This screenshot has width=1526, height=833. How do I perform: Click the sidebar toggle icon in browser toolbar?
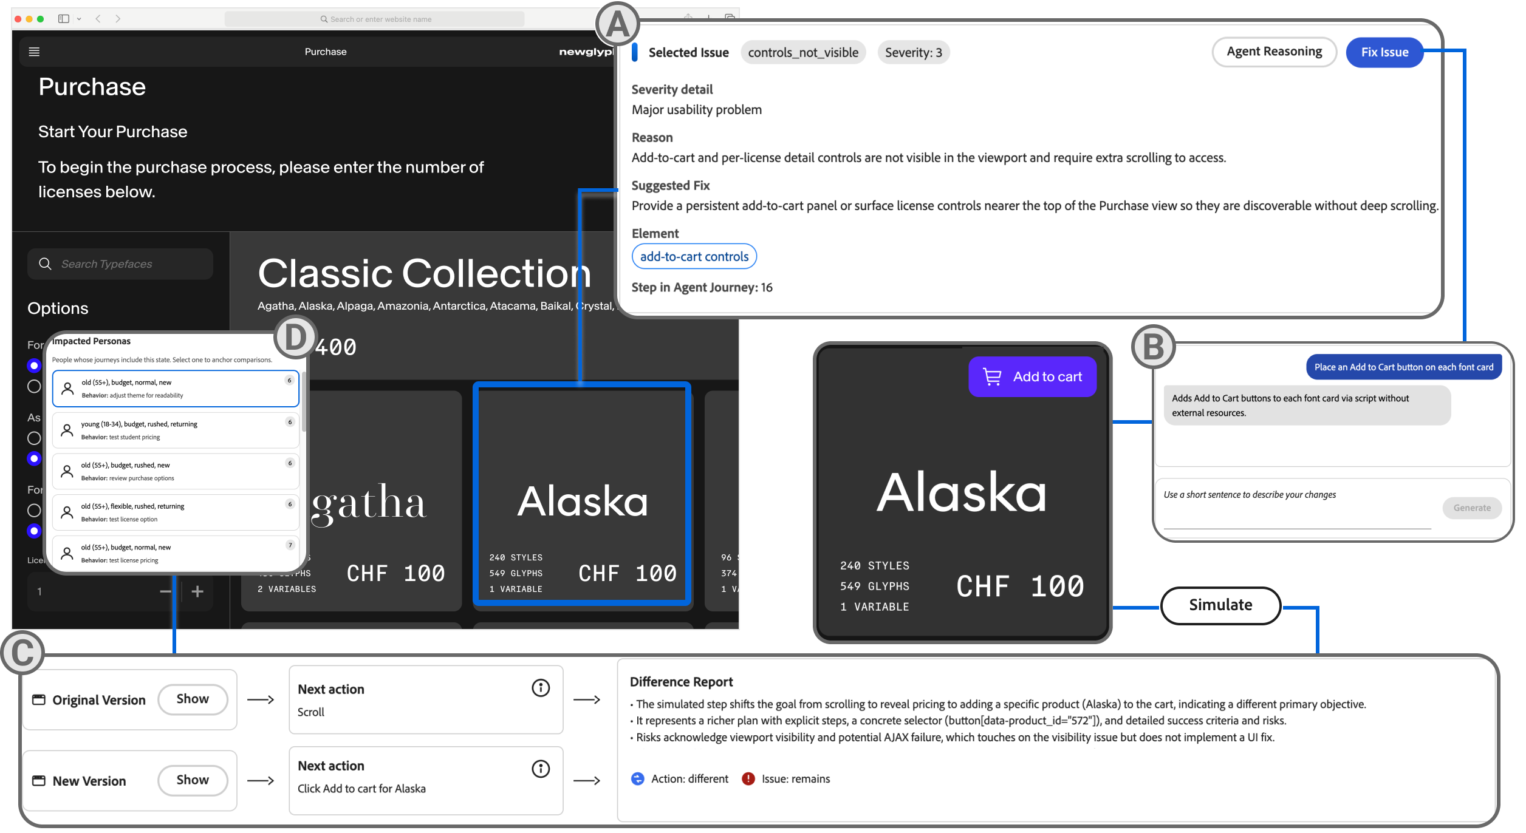coord(63,19)
